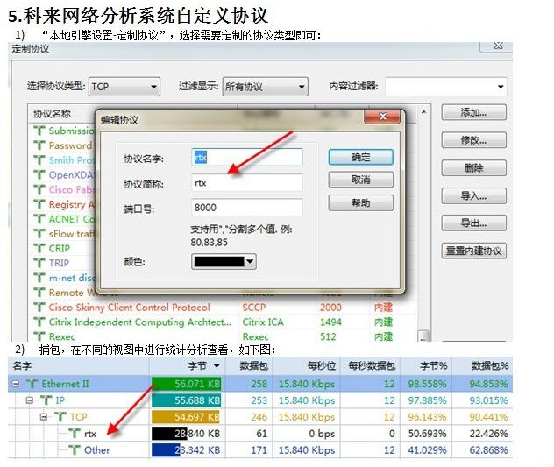Click the SCCP abbreviation cell
Viewport: 554px width, 467px height.
click(254, 308)
